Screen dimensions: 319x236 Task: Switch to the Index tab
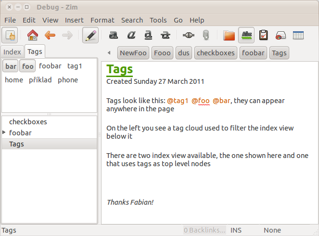point(12,52)
